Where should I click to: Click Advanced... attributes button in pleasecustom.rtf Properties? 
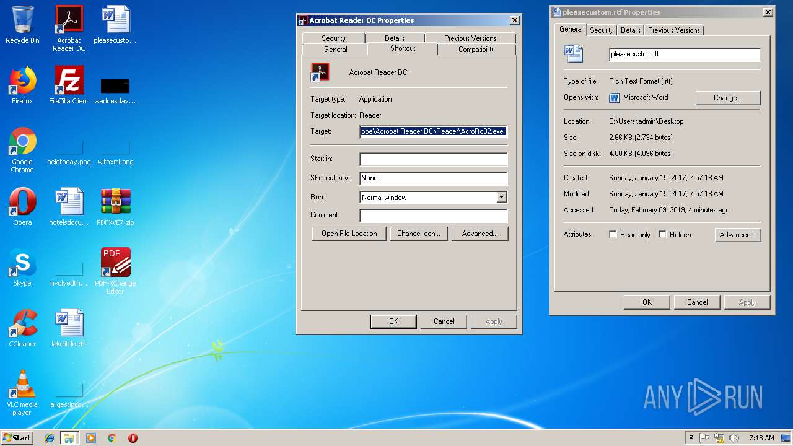coord(737,235)
